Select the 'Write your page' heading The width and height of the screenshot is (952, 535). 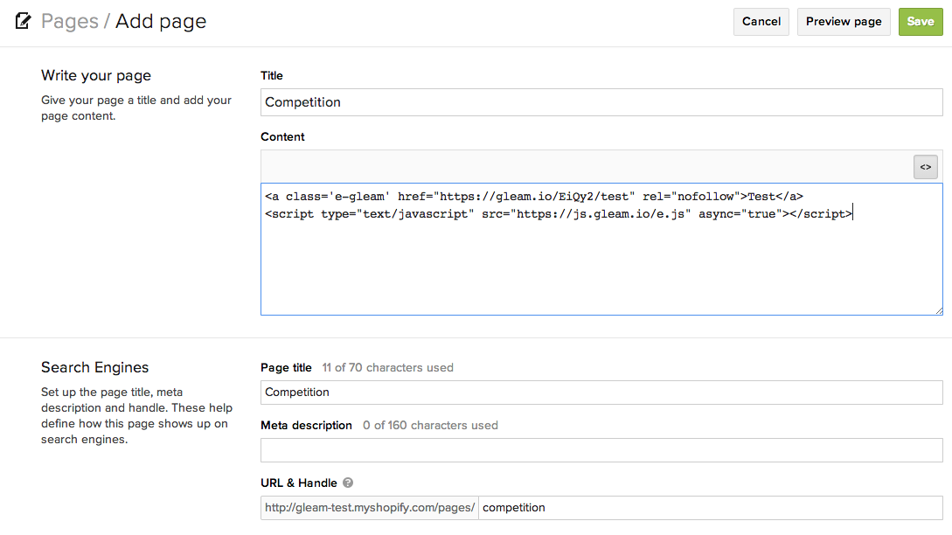pos(96,75)
